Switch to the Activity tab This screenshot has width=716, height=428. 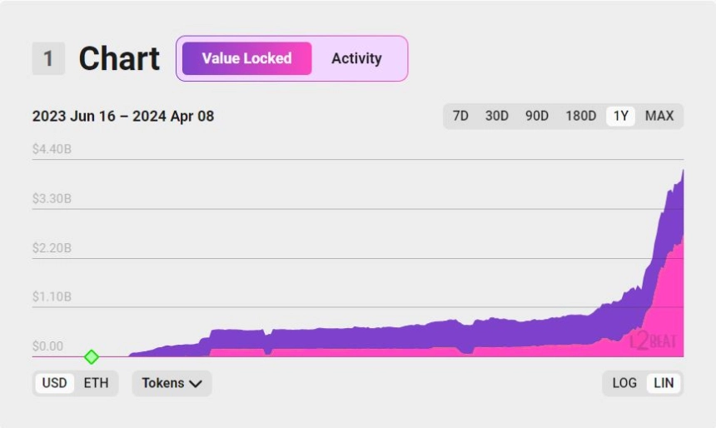(356, 58)
